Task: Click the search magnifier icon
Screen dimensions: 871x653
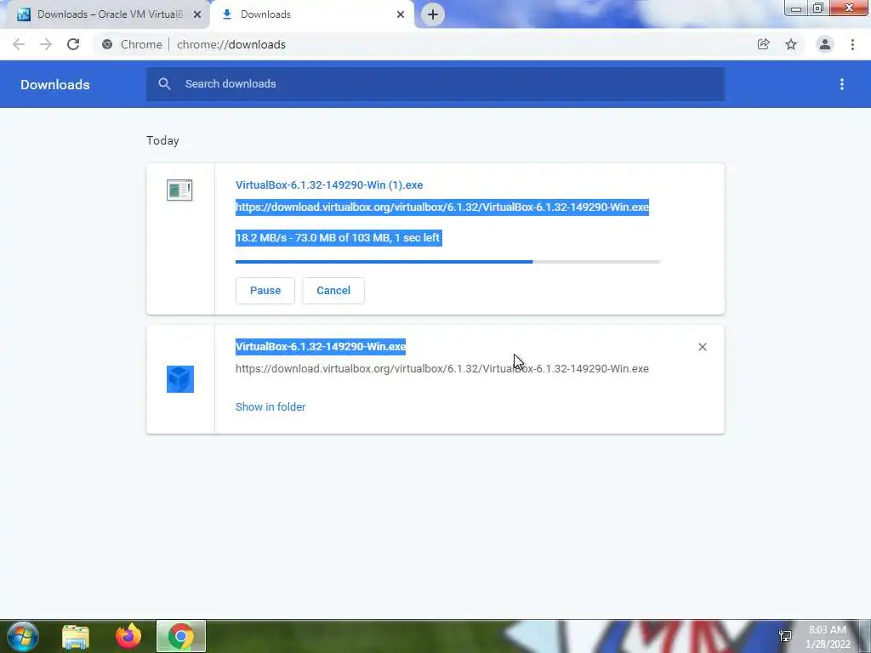Action: (164, 84)
